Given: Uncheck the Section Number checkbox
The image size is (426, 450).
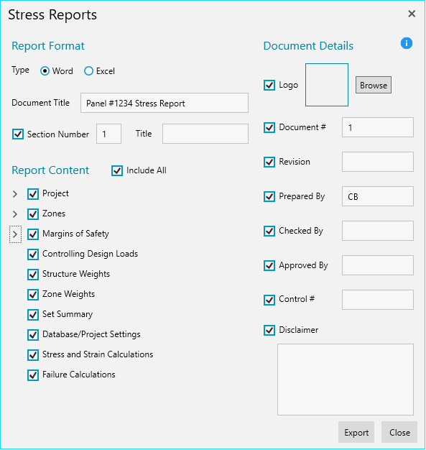Looking at the screenshot, I should tap(18, 134).
